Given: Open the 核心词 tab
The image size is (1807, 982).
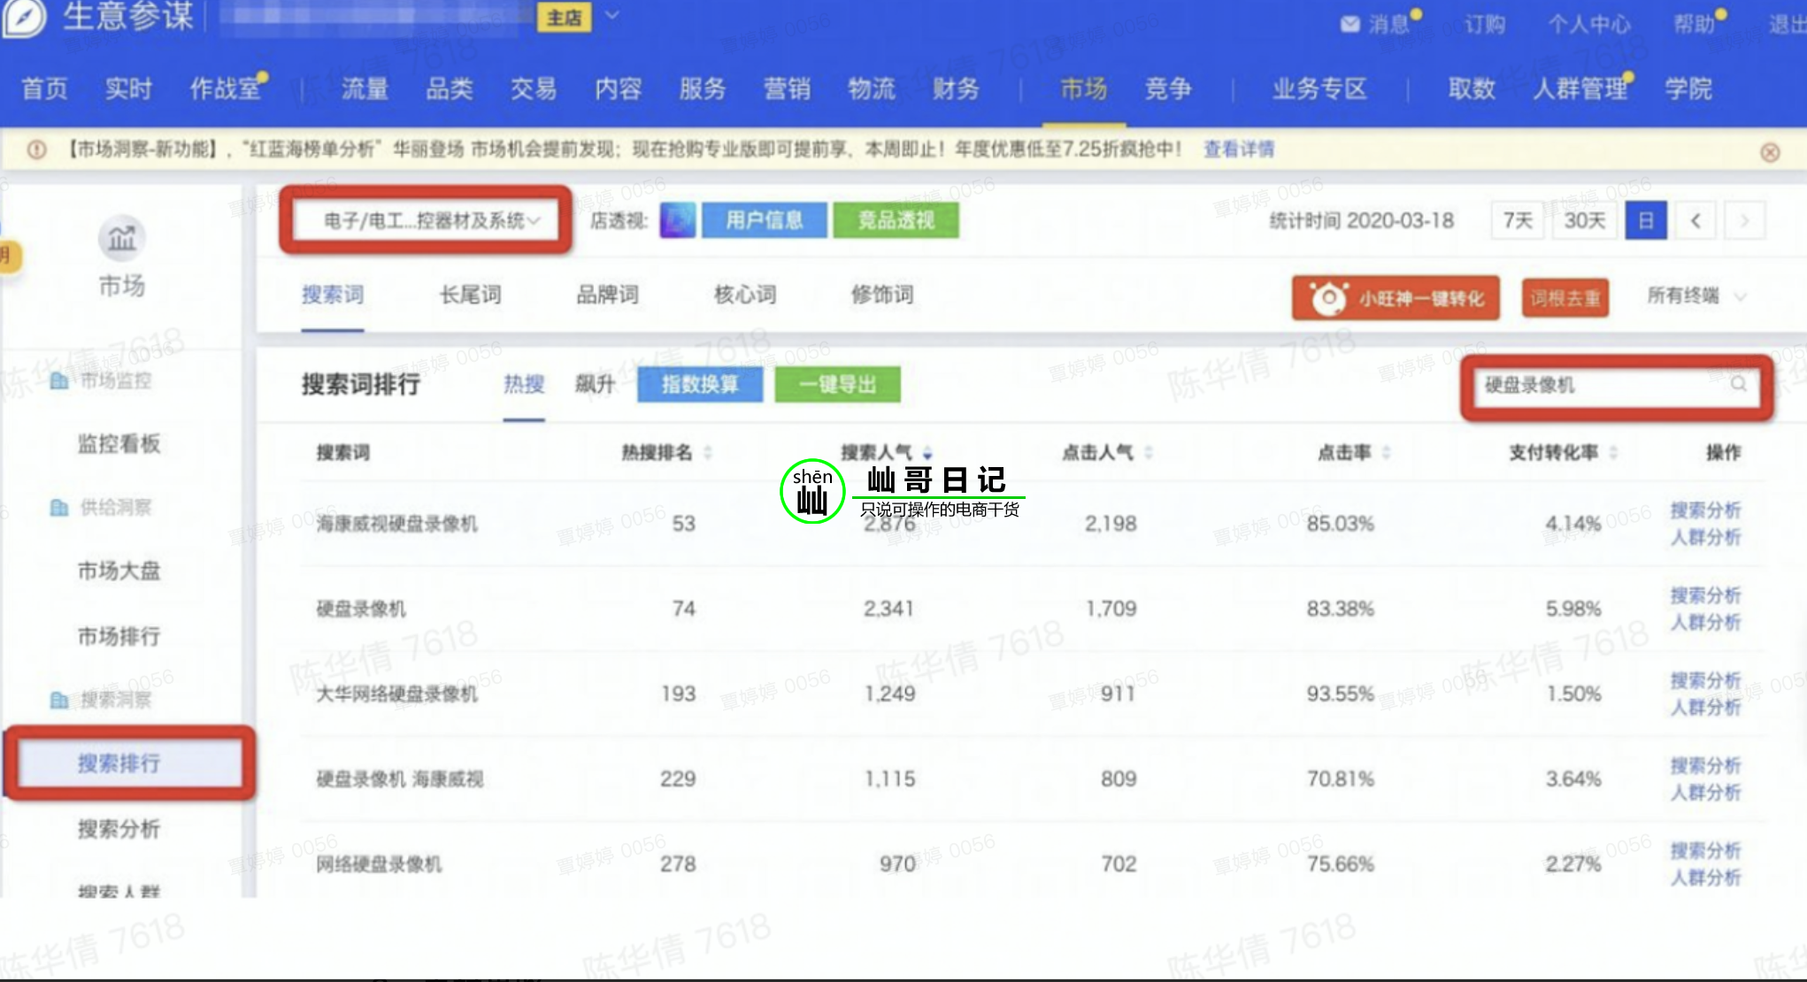Looking at the screenshot, I should (x=745, y=295).
